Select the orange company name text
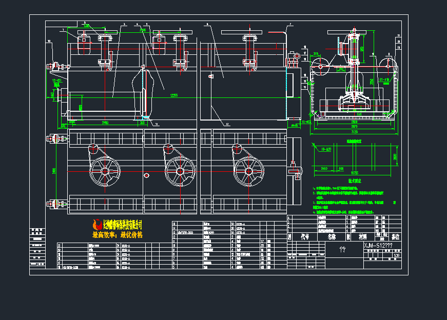The image size is (447, 320). (122, 224)
